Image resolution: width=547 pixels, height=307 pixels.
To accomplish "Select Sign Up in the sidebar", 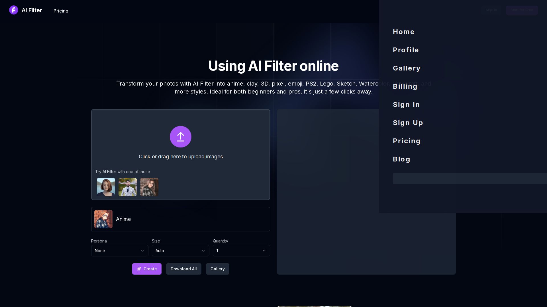I will coord(408,123).
